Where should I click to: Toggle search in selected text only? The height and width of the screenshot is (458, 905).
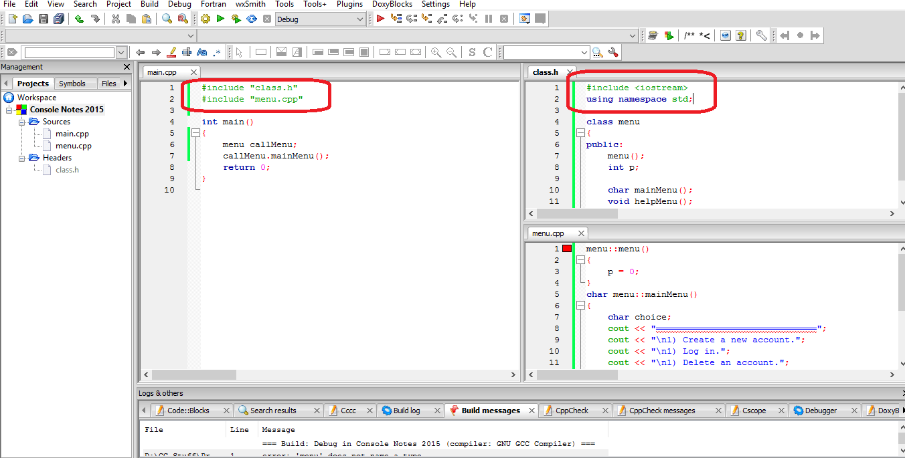pos(187,52)
